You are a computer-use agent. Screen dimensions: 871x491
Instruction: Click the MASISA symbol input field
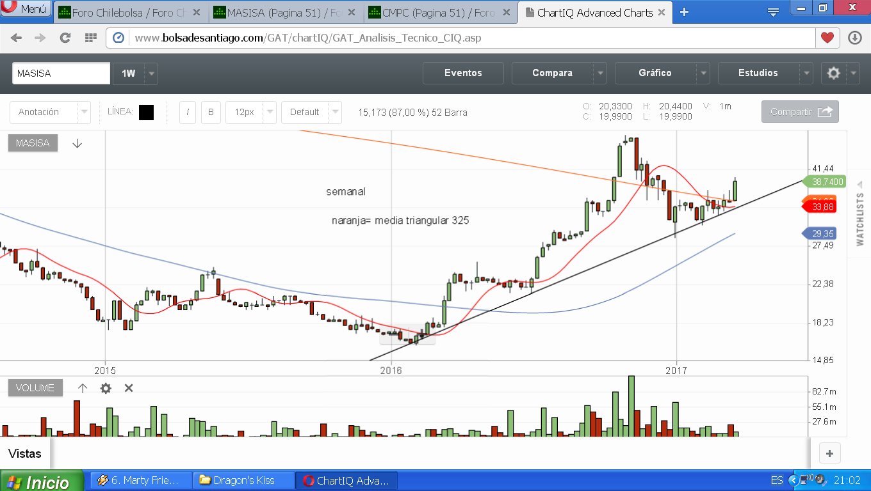(x=61, y=74)
